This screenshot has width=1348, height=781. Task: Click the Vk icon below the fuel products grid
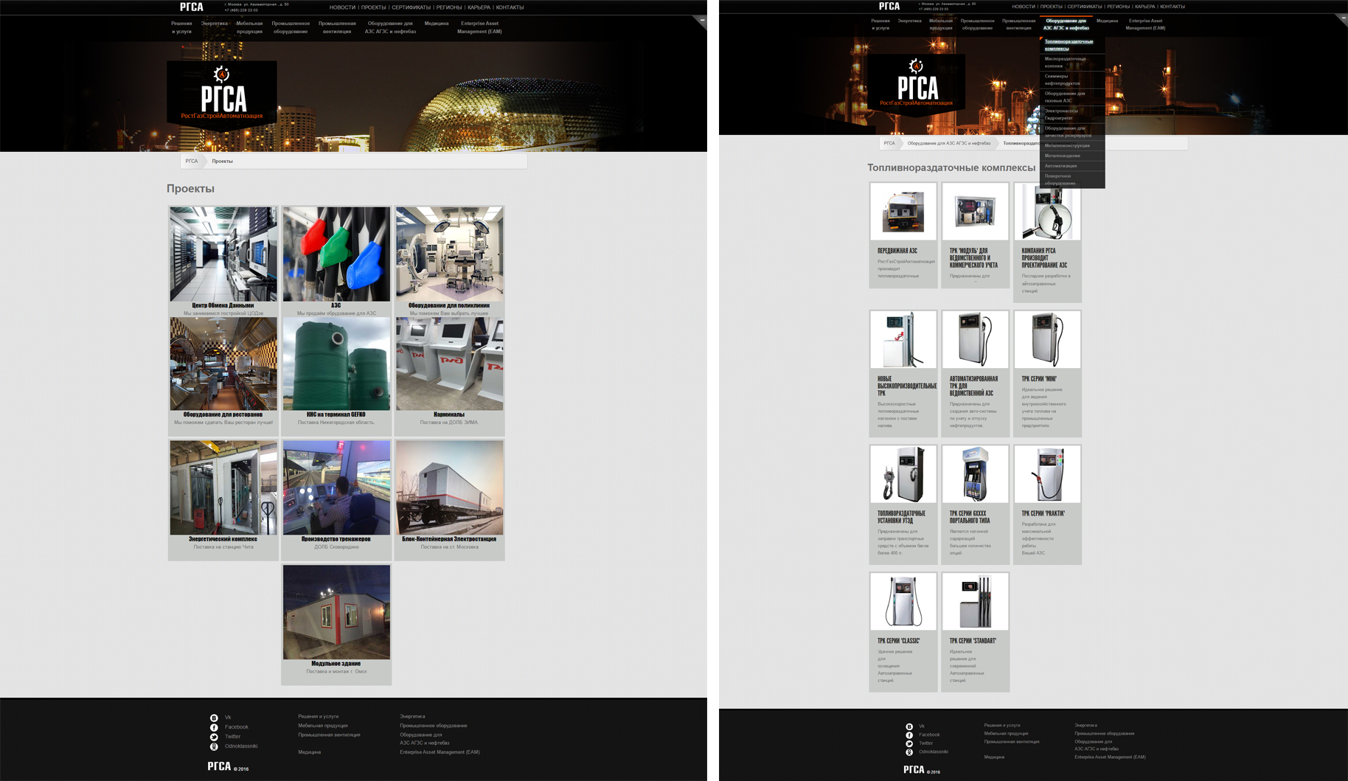coord(909,726)
